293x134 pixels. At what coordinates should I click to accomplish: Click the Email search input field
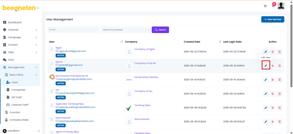point(73,30)
